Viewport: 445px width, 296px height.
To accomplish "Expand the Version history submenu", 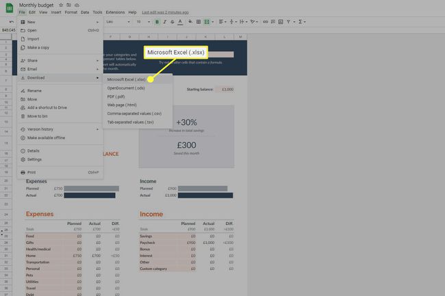I will click(97, 129).
